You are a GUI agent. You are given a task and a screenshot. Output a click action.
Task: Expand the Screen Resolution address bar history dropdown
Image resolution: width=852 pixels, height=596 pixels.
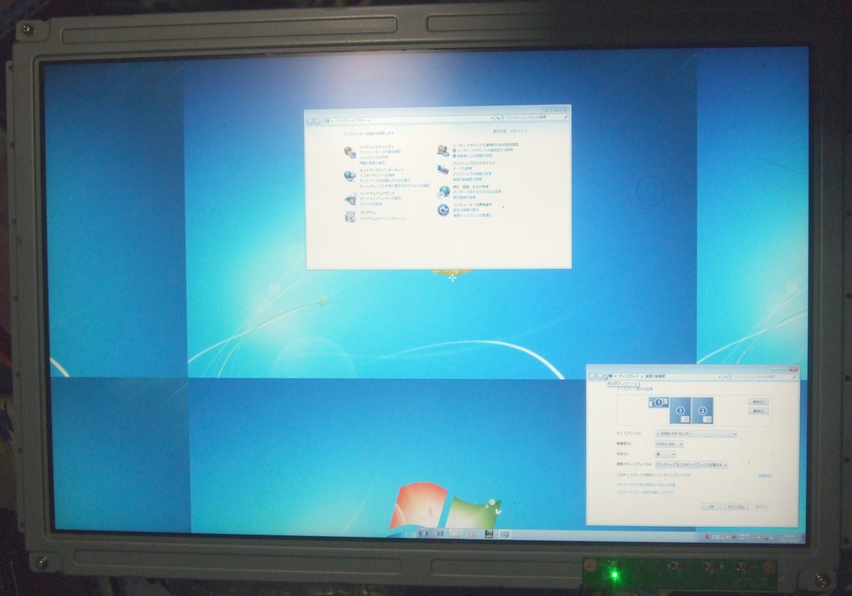[x=720, y=376]
